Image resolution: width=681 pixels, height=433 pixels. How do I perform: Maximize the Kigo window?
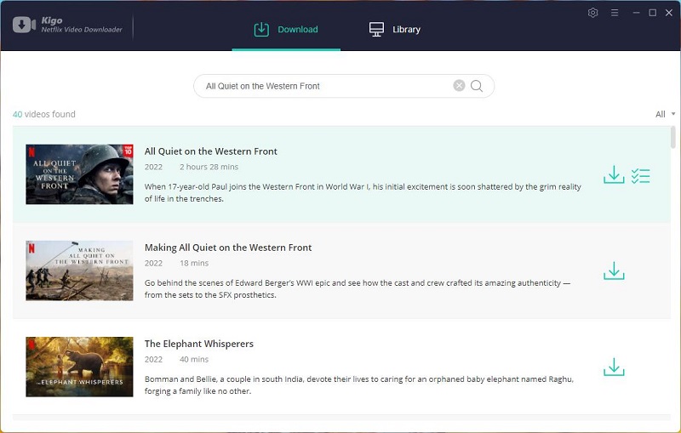pyautogui.click(x=652, y=13)
